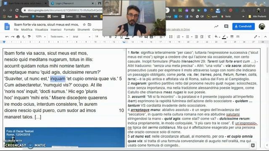
Task: Expand numbered list style options arrow
Action: tap(183, 37)
